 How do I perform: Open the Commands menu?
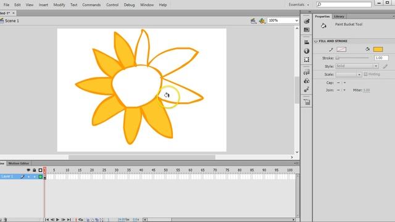(91, 5)
